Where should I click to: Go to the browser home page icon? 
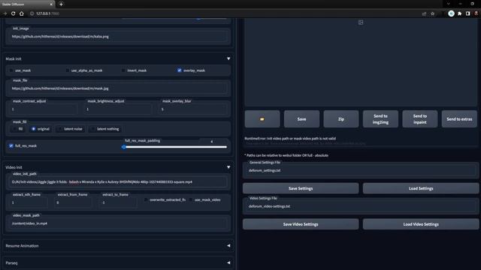pyautogui.click(x=22, y=13)
